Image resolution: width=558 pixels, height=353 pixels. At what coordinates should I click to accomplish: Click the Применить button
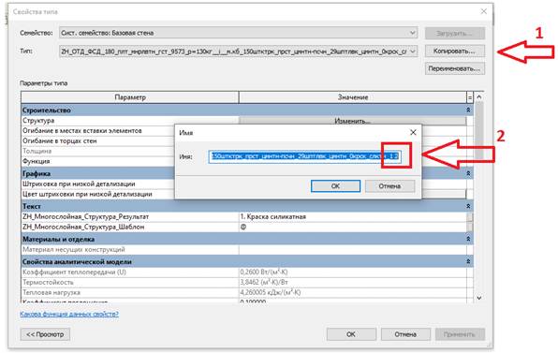click(460, 334)
